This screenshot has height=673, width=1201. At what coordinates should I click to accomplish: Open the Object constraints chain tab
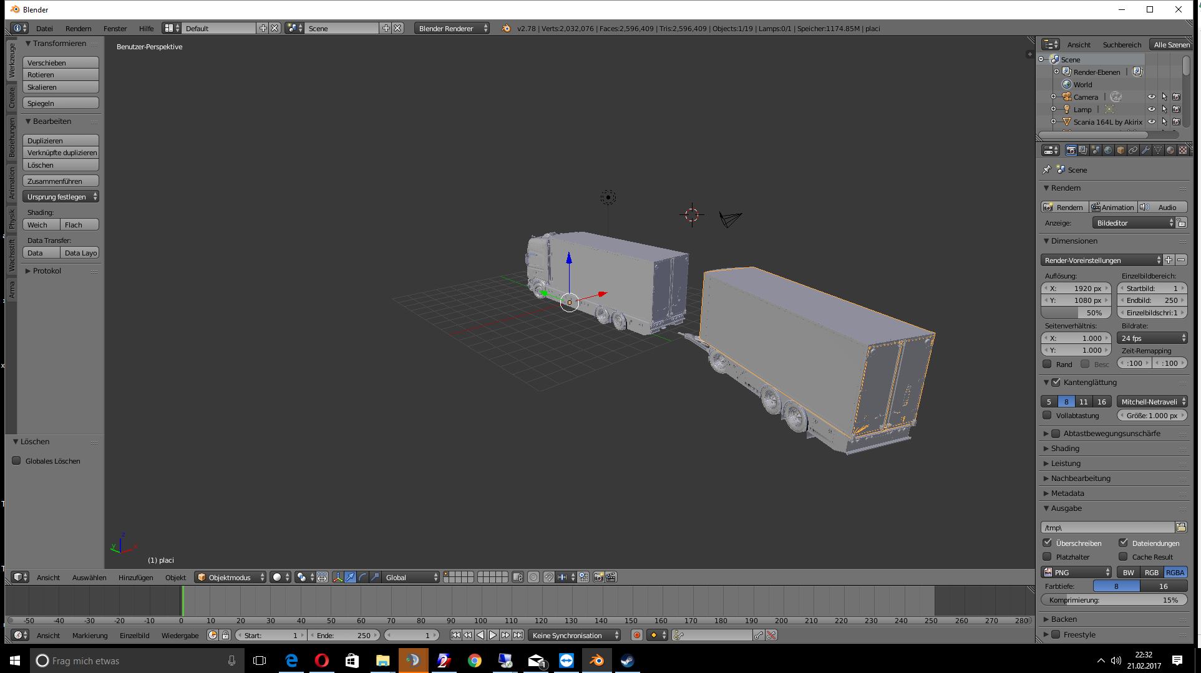pyautogui.click(x=1133, y=150)
